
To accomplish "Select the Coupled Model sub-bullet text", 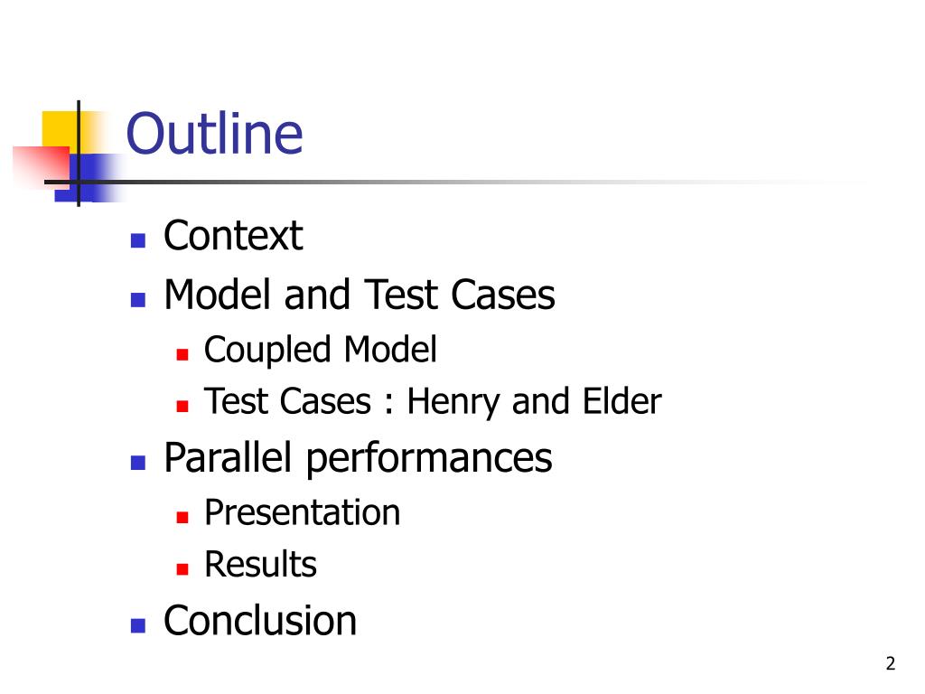I will coord(321,350).
